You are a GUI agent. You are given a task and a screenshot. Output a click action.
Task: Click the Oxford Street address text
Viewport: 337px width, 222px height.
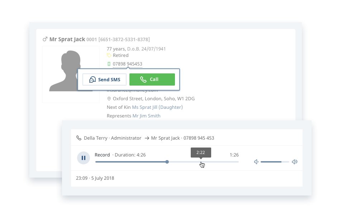coord(154,98)
